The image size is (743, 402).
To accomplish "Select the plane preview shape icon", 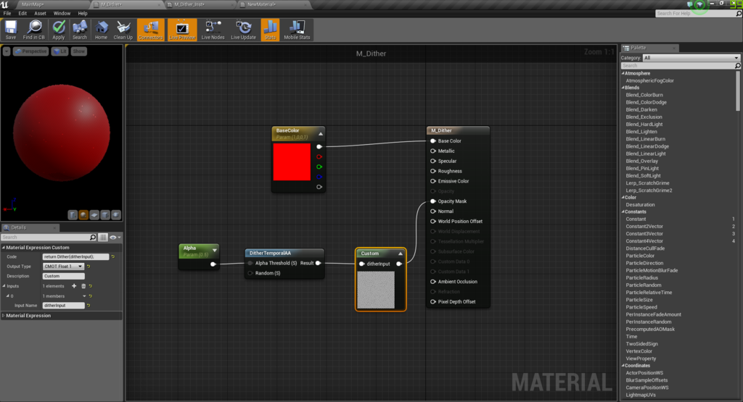I will [94, 215].
